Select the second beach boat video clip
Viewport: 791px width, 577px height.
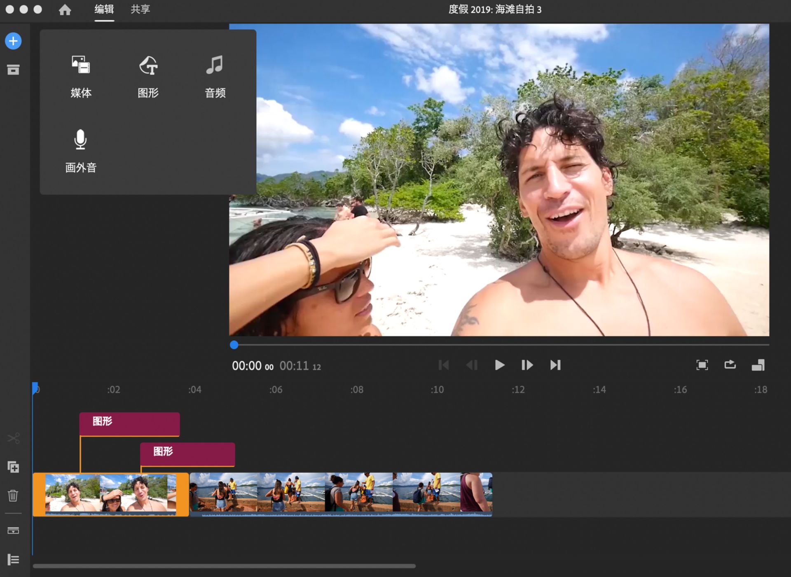pos(340,493)
